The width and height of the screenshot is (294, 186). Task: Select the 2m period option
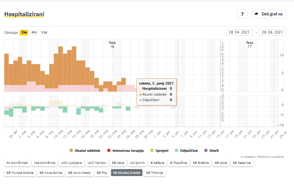24,32
